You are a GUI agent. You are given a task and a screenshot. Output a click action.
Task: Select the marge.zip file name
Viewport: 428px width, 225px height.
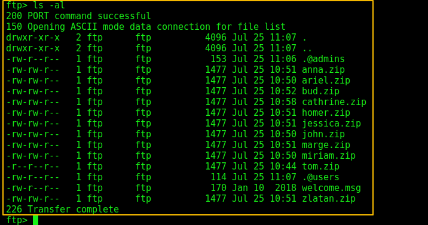point(326,145)
